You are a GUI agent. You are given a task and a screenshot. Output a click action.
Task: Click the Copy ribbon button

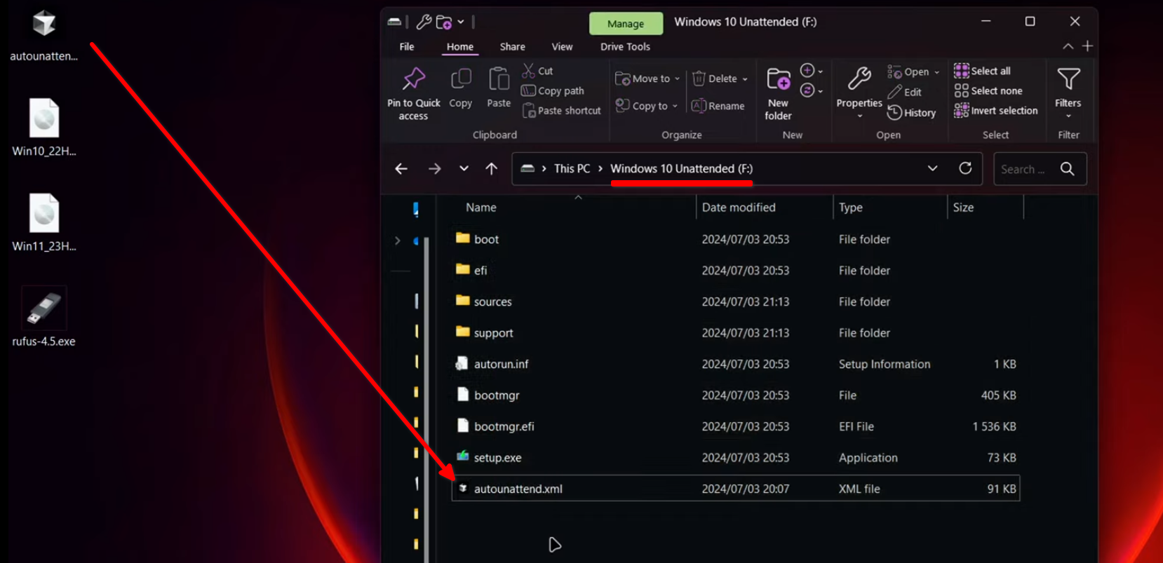click(460, 88)
